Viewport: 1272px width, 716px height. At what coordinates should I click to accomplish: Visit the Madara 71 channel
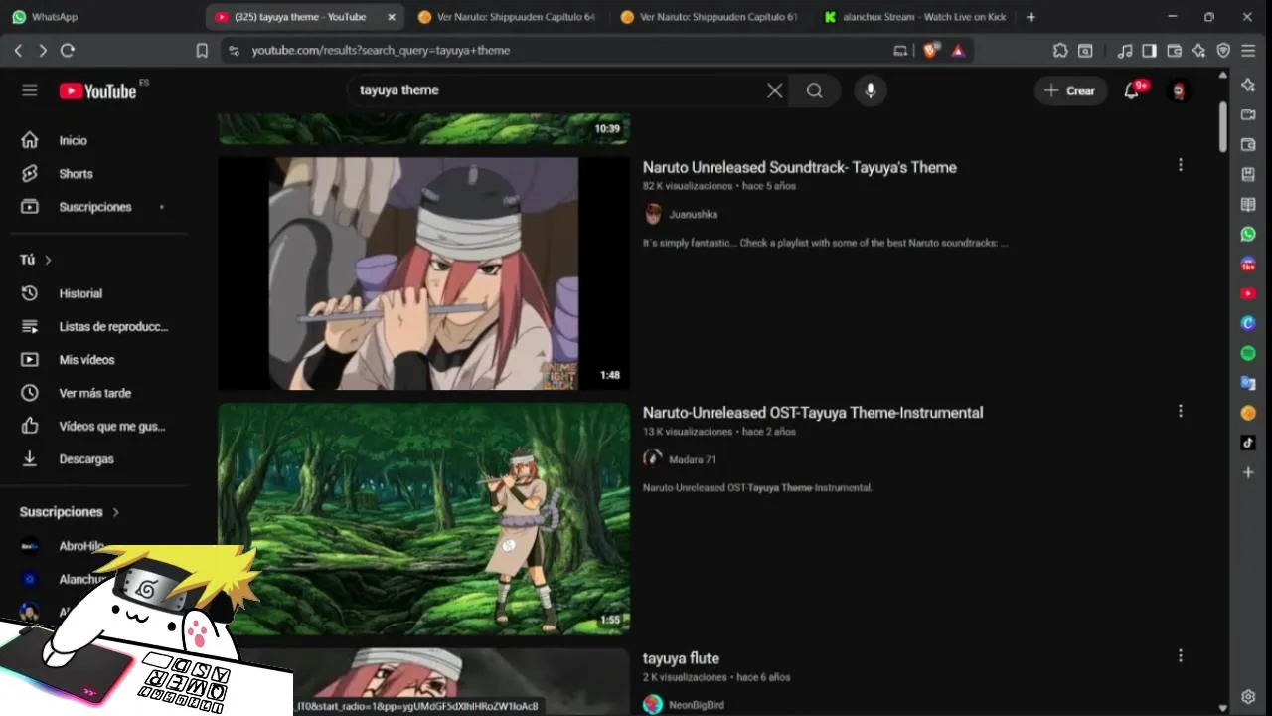point(692,459)
